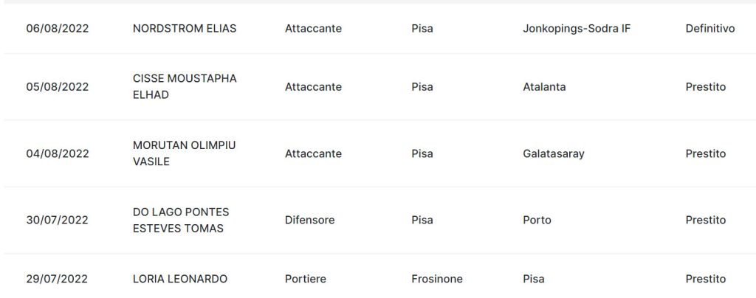Select DO LAGO PONTES ESTEVES TOMAS
This screenshot has width=756, height=298.
click(x=181, y=220)
